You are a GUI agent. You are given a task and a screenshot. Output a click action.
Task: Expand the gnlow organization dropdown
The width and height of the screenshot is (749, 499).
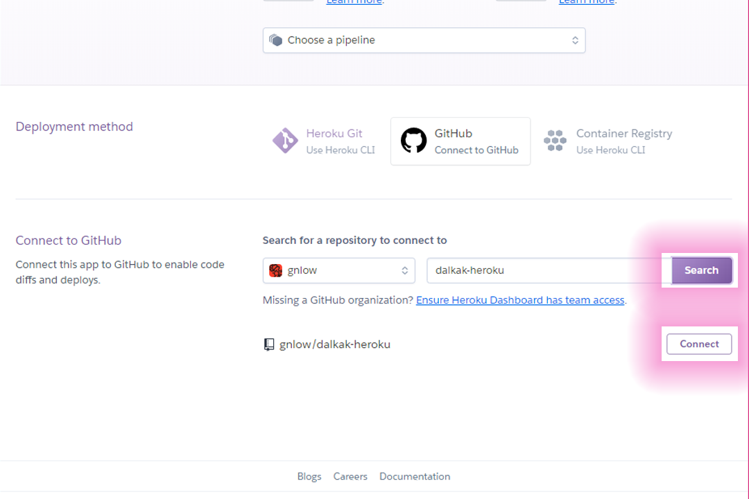click(338, 270)
